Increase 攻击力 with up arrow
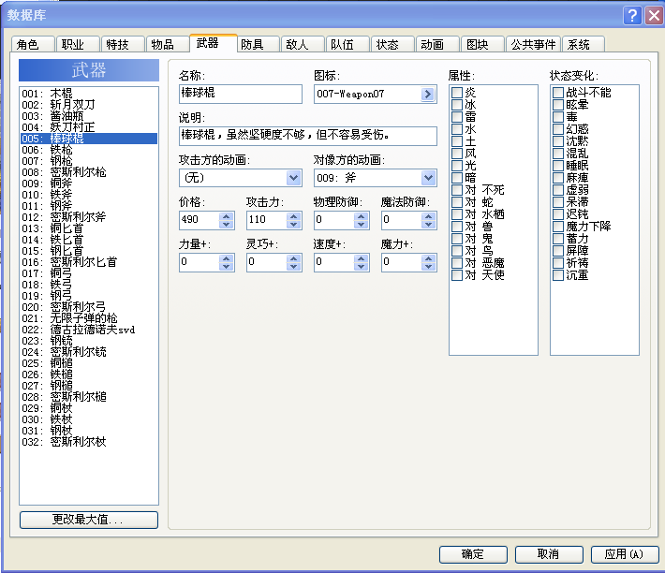The height and width of the screenshot is (573, 665). (x=293, y=216)
